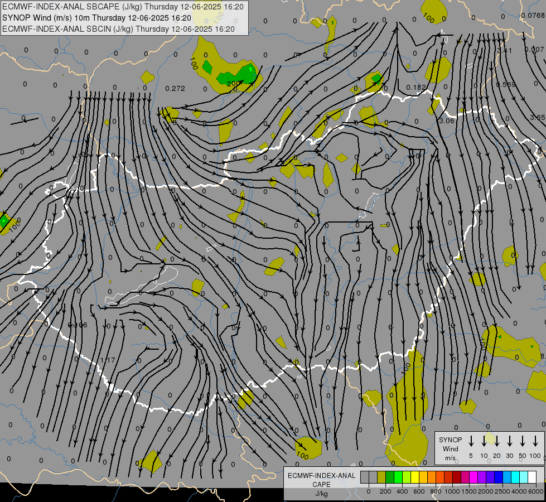
Task: Click the map value 0.107
Action: pos(534,49)
